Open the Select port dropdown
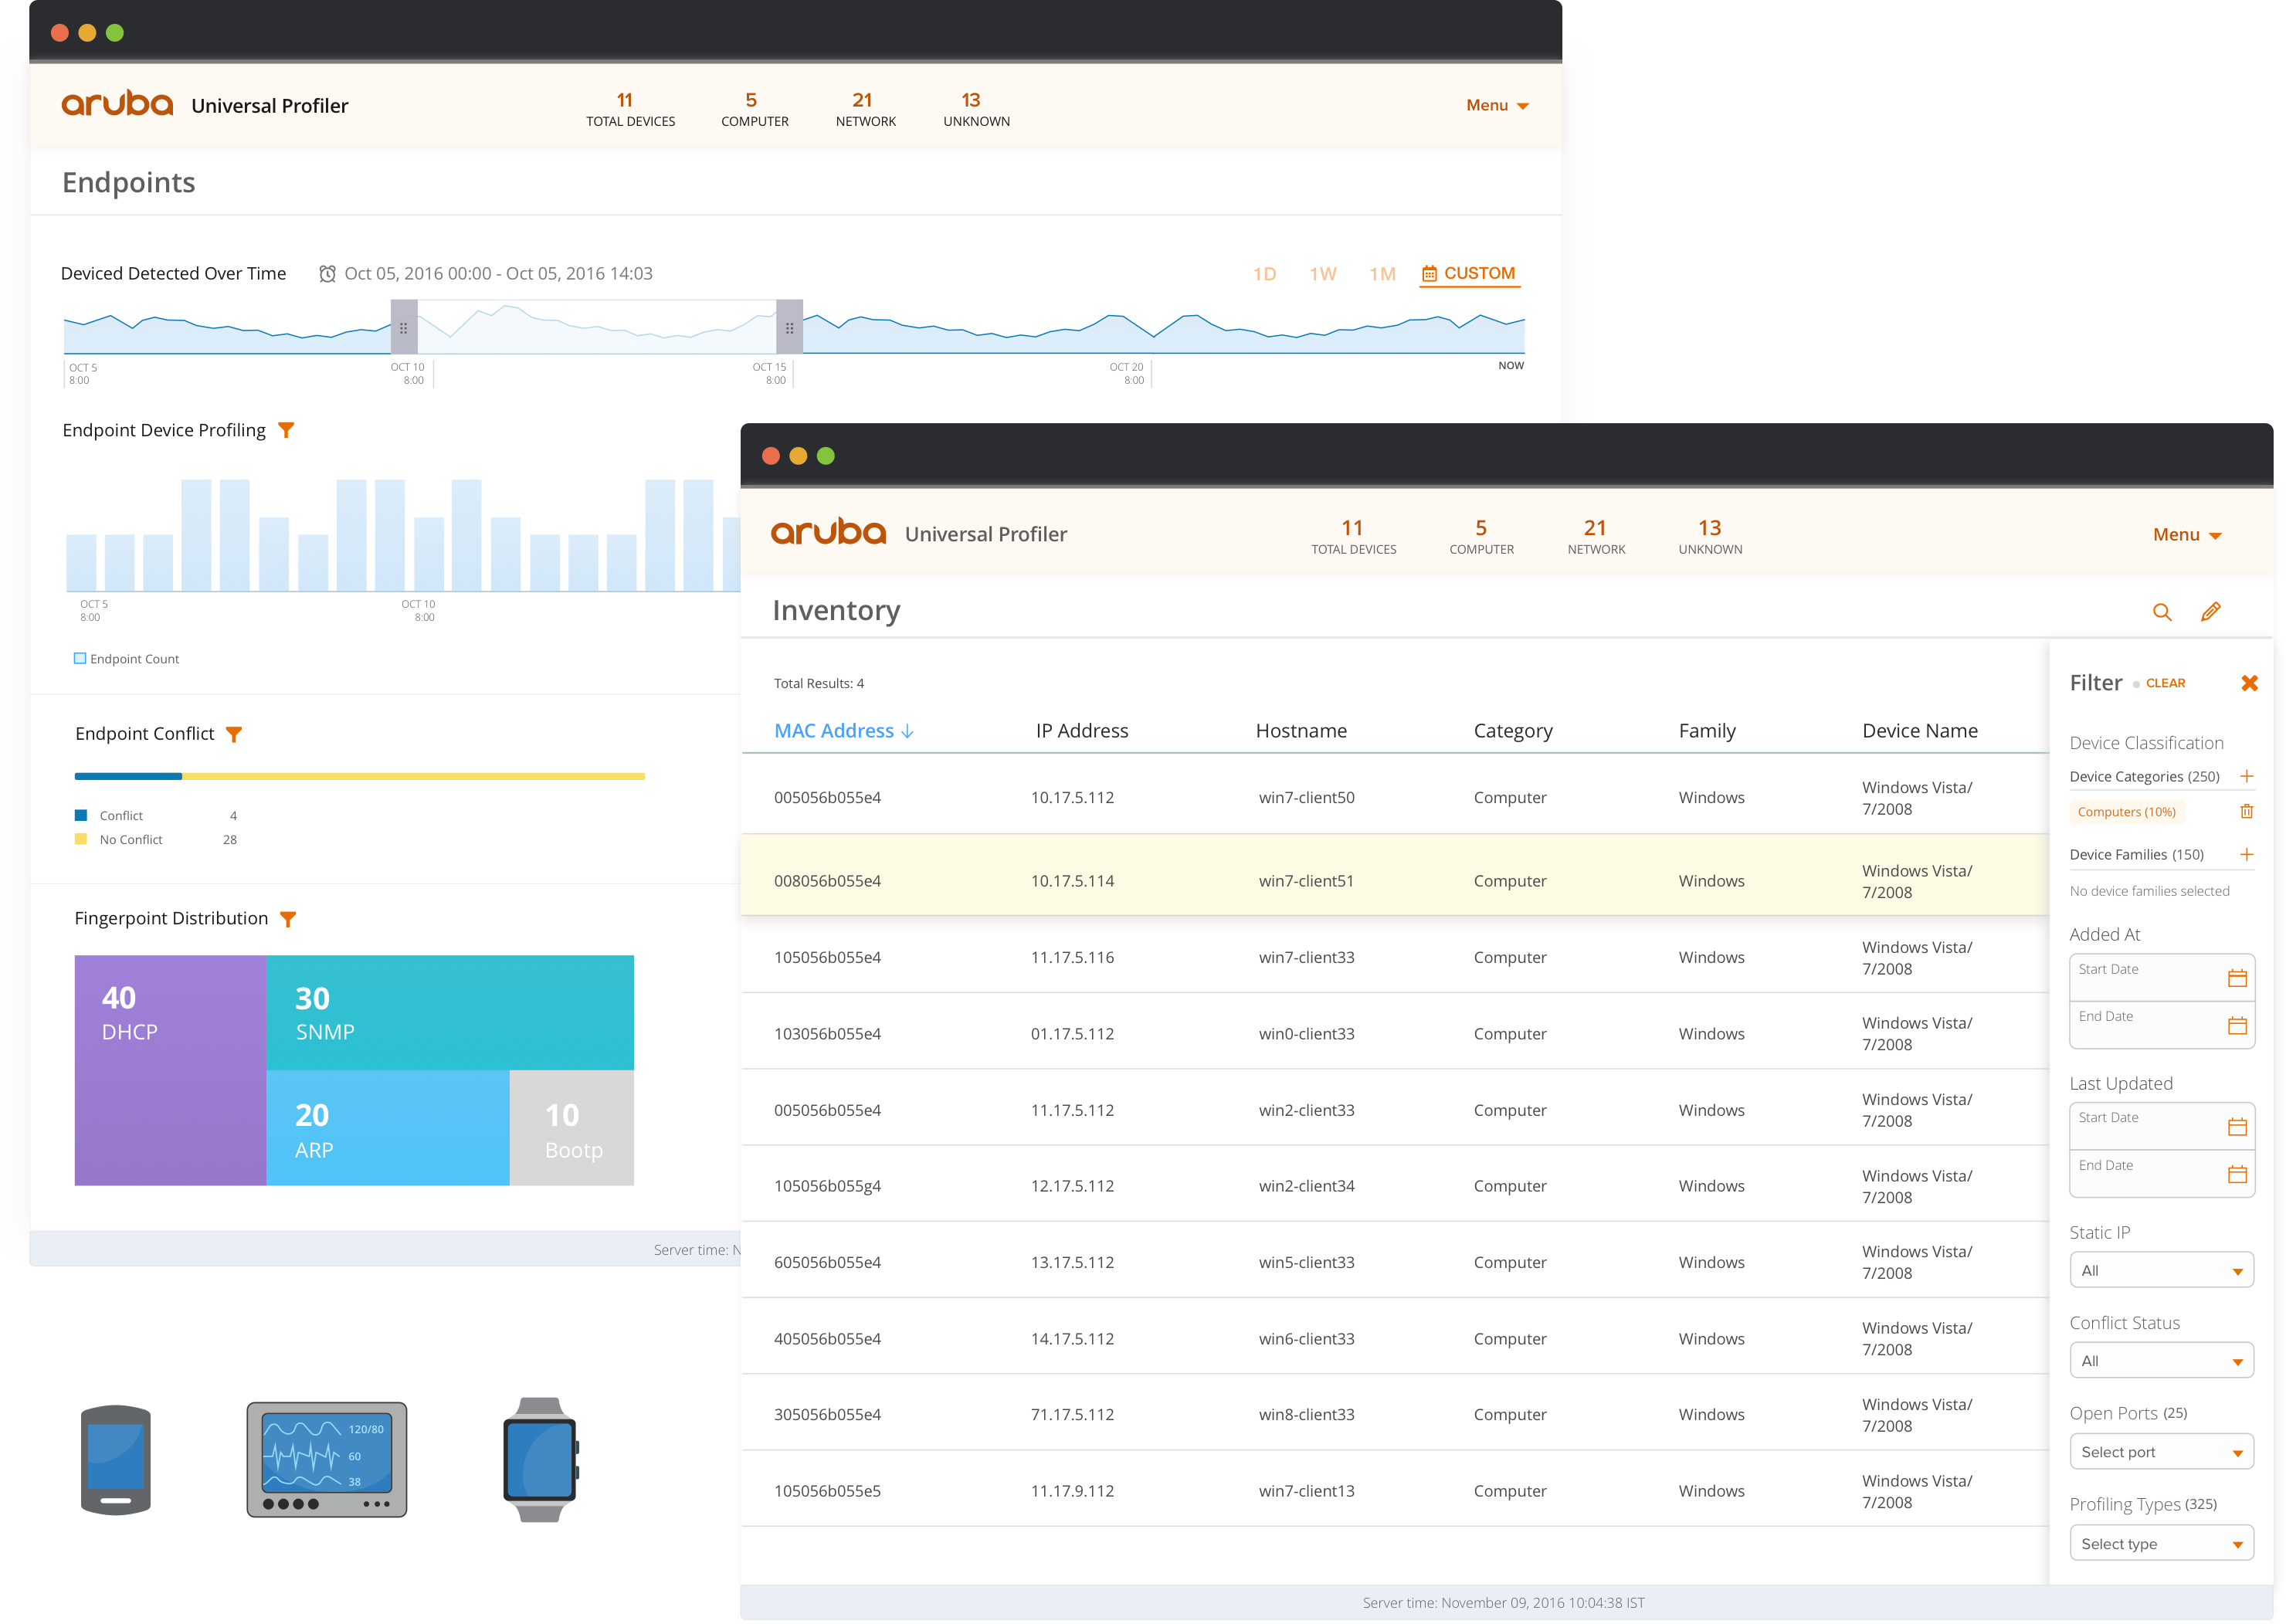The width and height of the screenshot is (2286, 1624). [2161, 1452]
